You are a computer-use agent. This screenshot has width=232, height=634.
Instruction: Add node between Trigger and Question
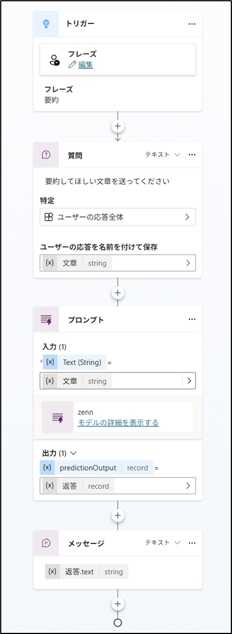click(118, 126)
